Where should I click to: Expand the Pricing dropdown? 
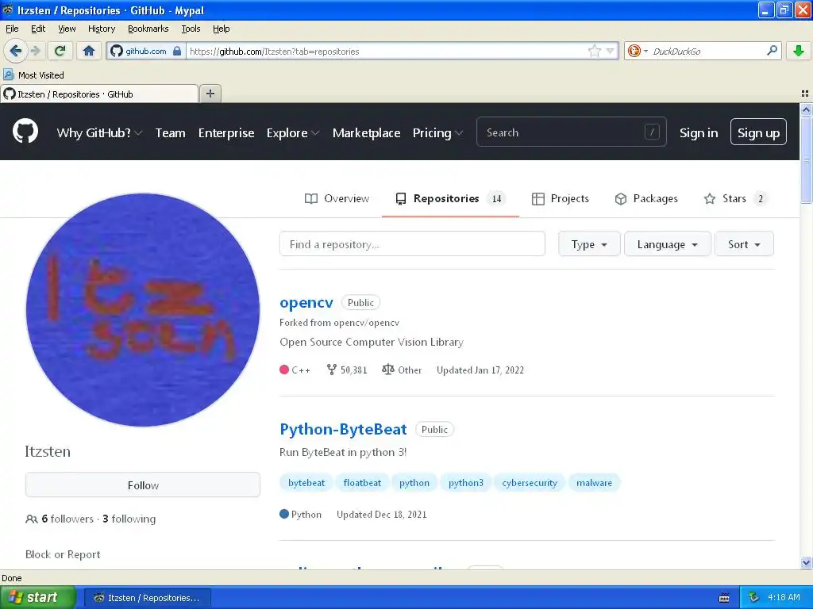click(437, 133)
